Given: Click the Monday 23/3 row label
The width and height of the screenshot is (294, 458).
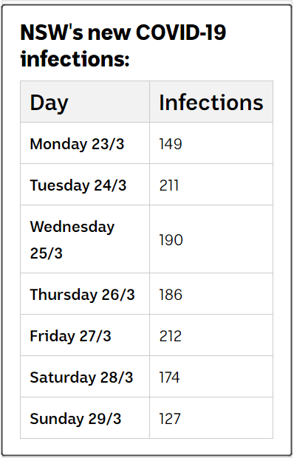Looking at the screenshot, I should pos(77,144).
